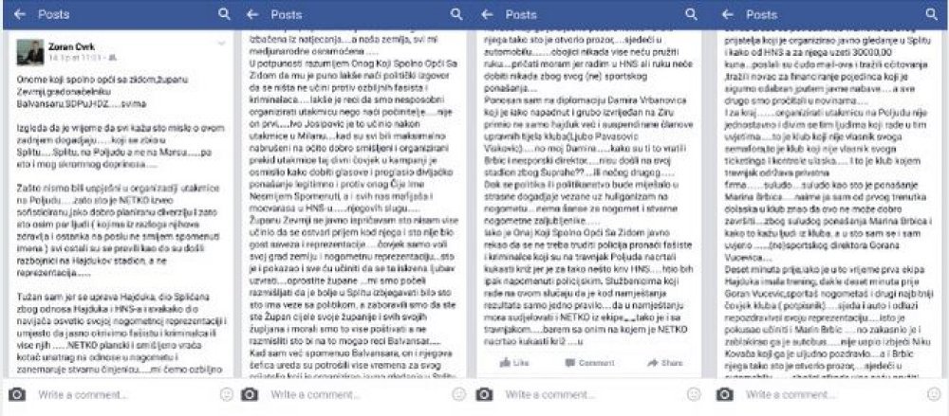This screenshot has height=416, width=949.
Task: Click the Comment button under the post
Action: (590, 363)
